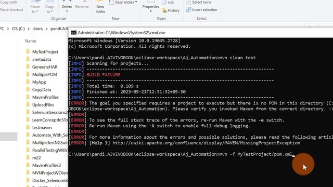Select the MVNProjectWOJen folder icon
This screenshot has height=187, width=333.
pyautogui.click(x=28, y=172)
